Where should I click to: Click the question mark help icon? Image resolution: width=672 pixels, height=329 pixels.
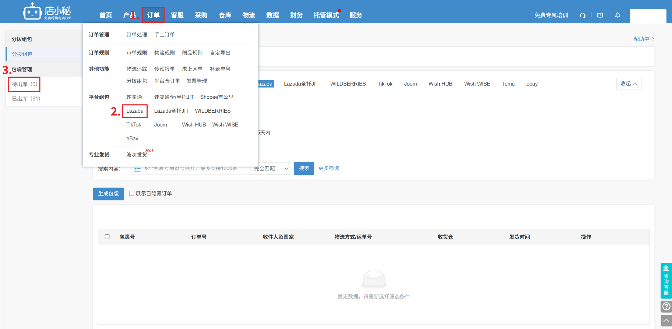point(666,306)
